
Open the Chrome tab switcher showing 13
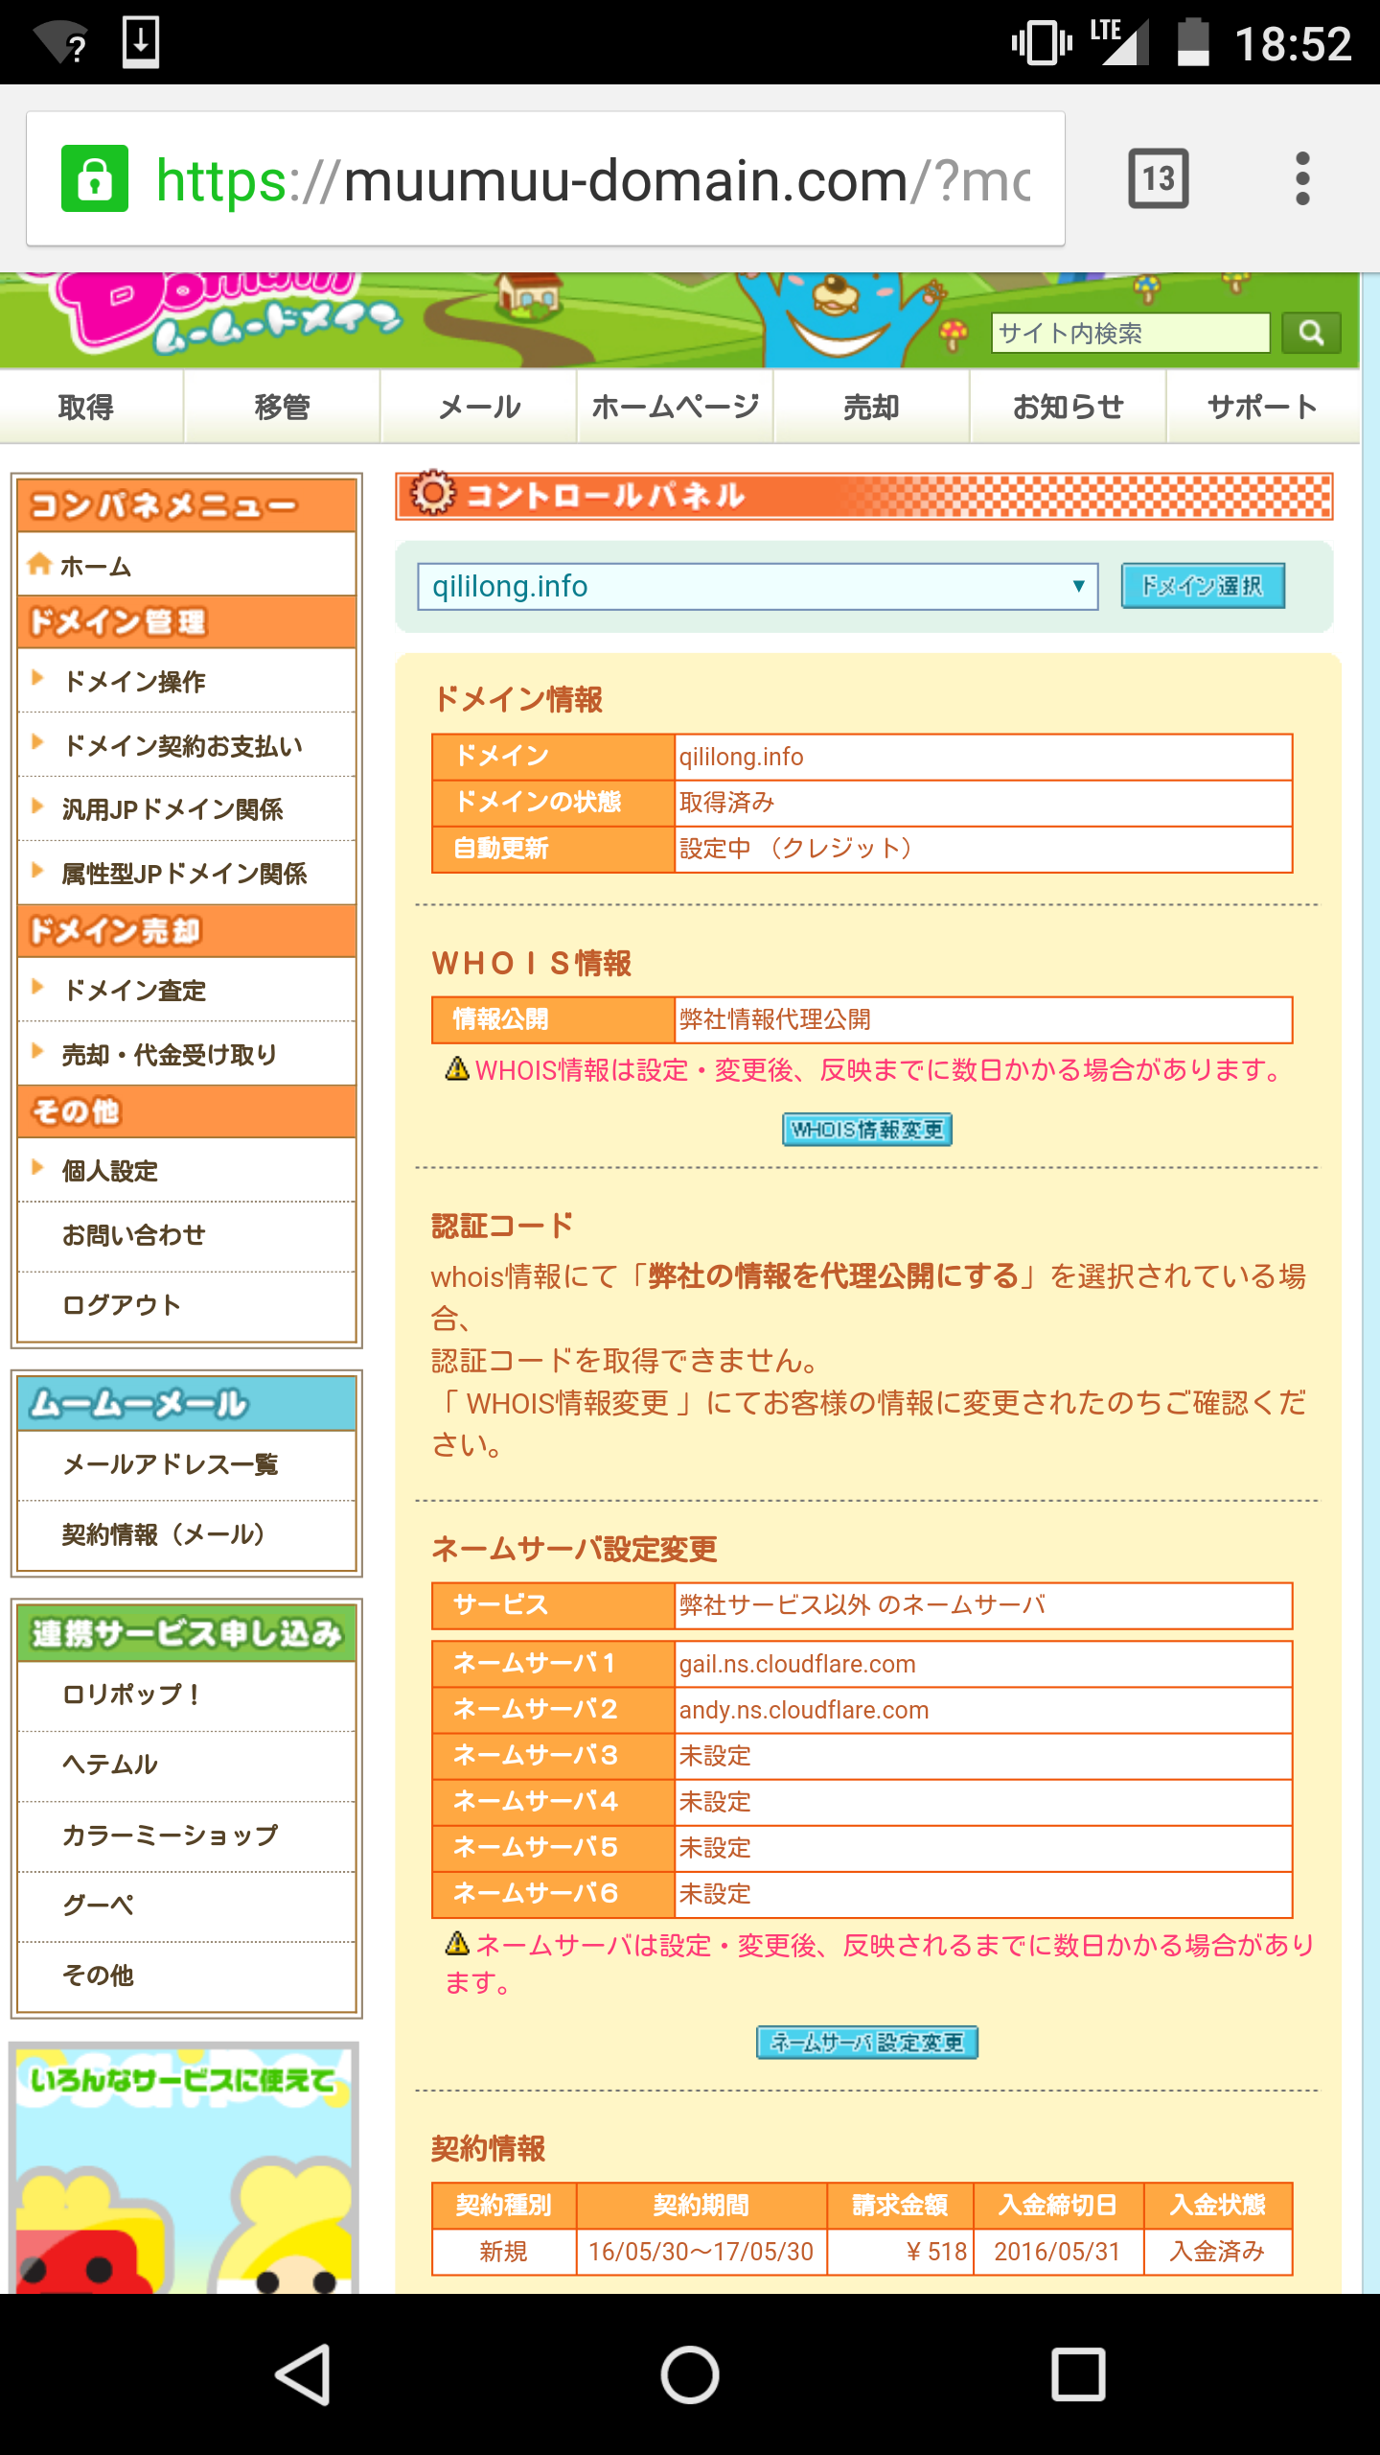[x=1158, y=178]
